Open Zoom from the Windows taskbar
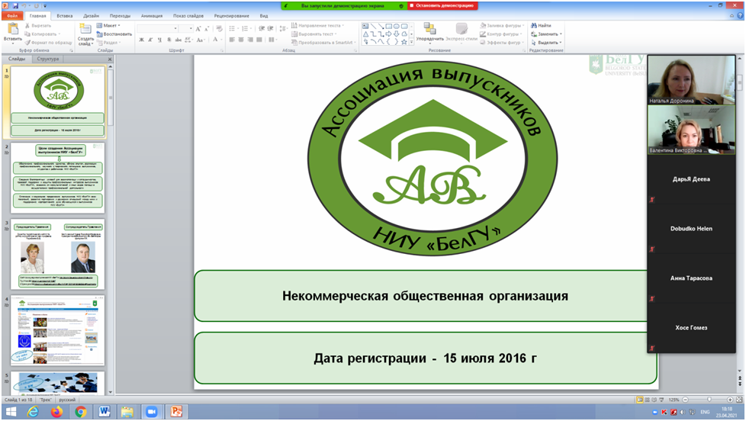Image resolution: width=746 pixels, height=421 pixels. [150, 412]
